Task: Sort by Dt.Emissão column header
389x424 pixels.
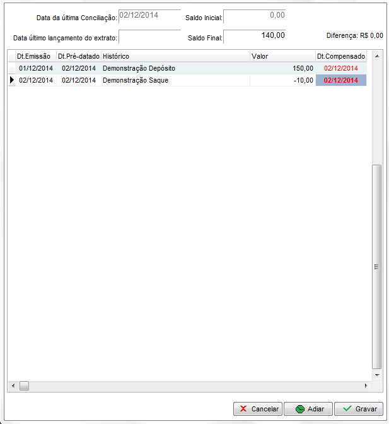Action: coord(35,57)
